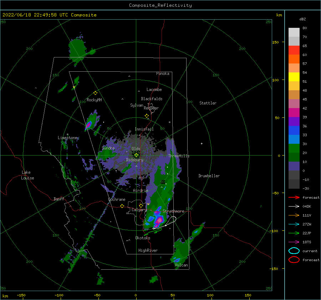The image size is (321, 300).
Task: Pick the slate purple 0-10 dBZ swatch
Action: (x=294, y=166)
